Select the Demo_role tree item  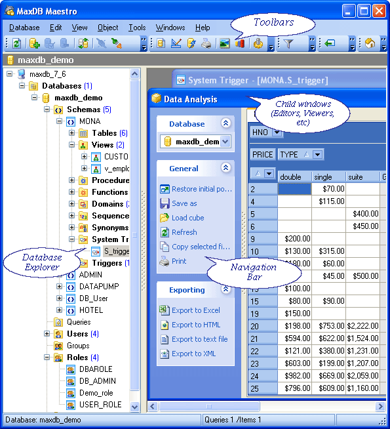[96, 393]
